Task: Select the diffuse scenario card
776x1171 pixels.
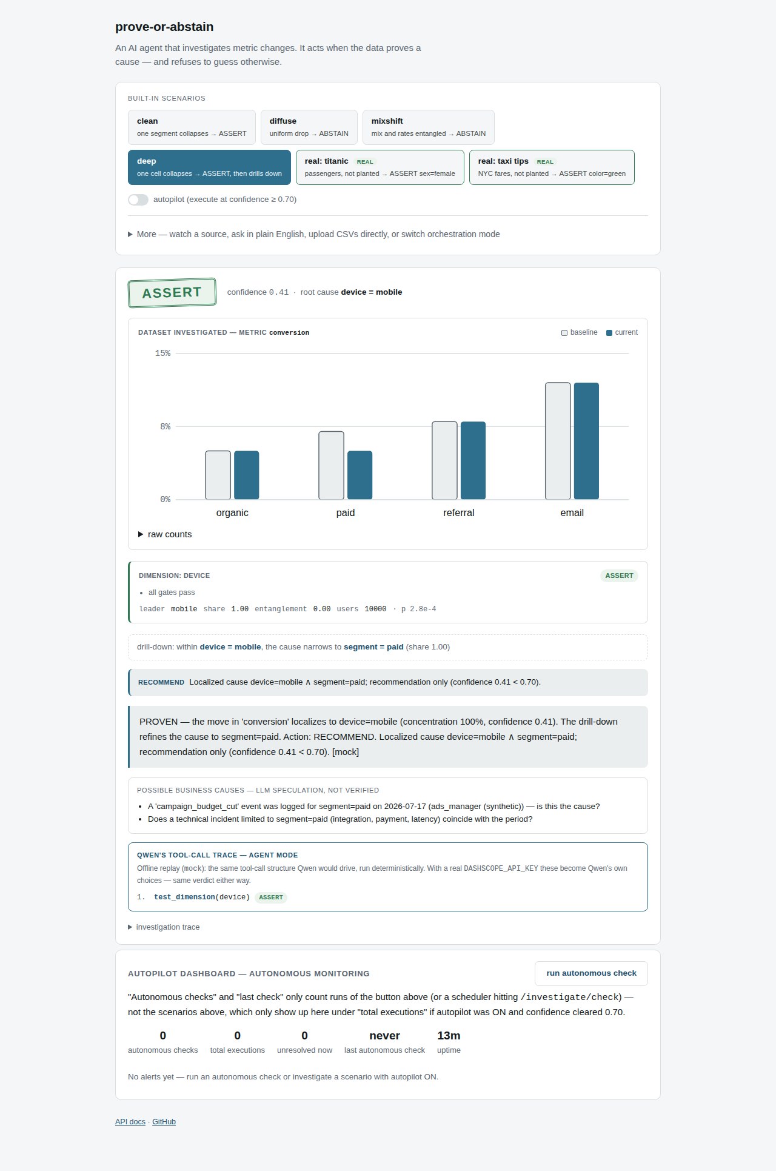Action: [309, 127]
